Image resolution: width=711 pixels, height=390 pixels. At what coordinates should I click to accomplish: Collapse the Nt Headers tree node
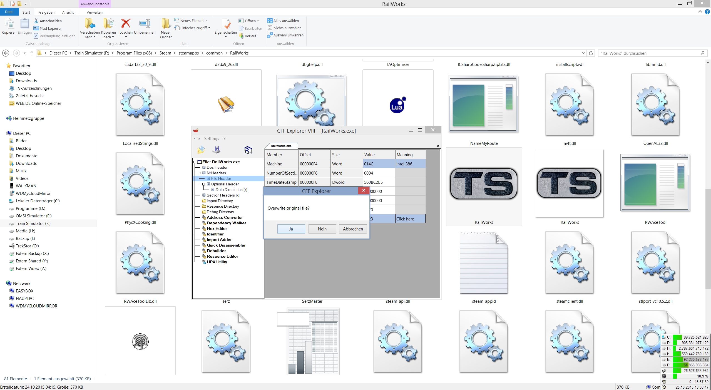point(199,173)
